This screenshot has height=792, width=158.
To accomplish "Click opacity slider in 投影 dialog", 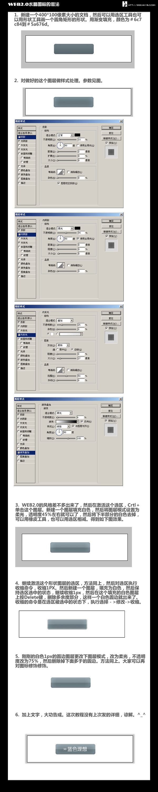I will click(67, 140).
